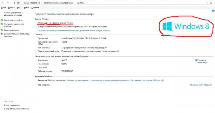This screenshot has height=113, width=215.
Task: Click the Intel Core i3-2350M processor value
Action: 84,38
